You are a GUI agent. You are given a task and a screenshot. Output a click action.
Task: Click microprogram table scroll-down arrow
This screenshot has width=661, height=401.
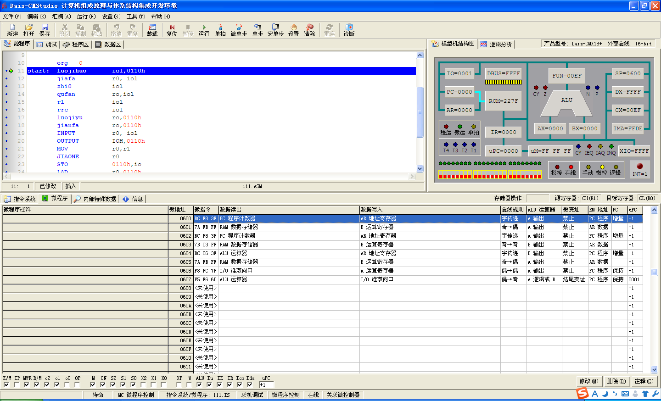point(654,370)
